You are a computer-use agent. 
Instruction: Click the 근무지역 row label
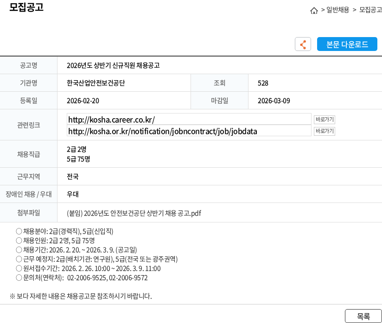coord(28,177)
